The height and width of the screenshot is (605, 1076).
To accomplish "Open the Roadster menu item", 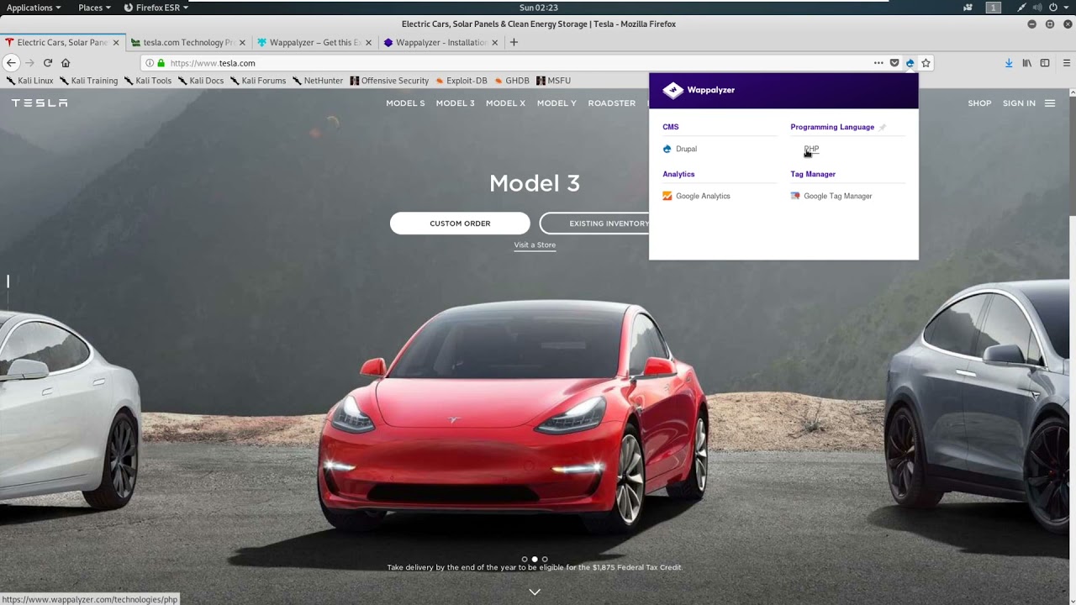I will click(x=612, y=103).
